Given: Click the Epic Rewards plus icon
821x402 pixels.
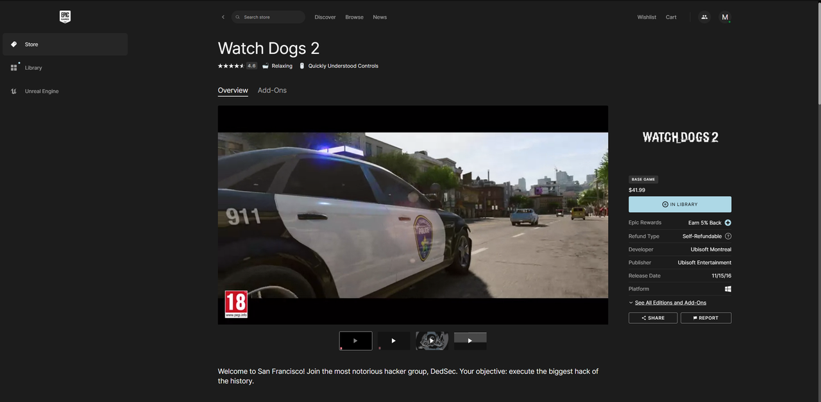Looking at the screenshot, I should coord(728,222).
